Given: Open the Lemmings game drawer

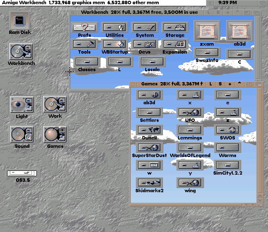Looking at the screenshot, I should (190, 130).
